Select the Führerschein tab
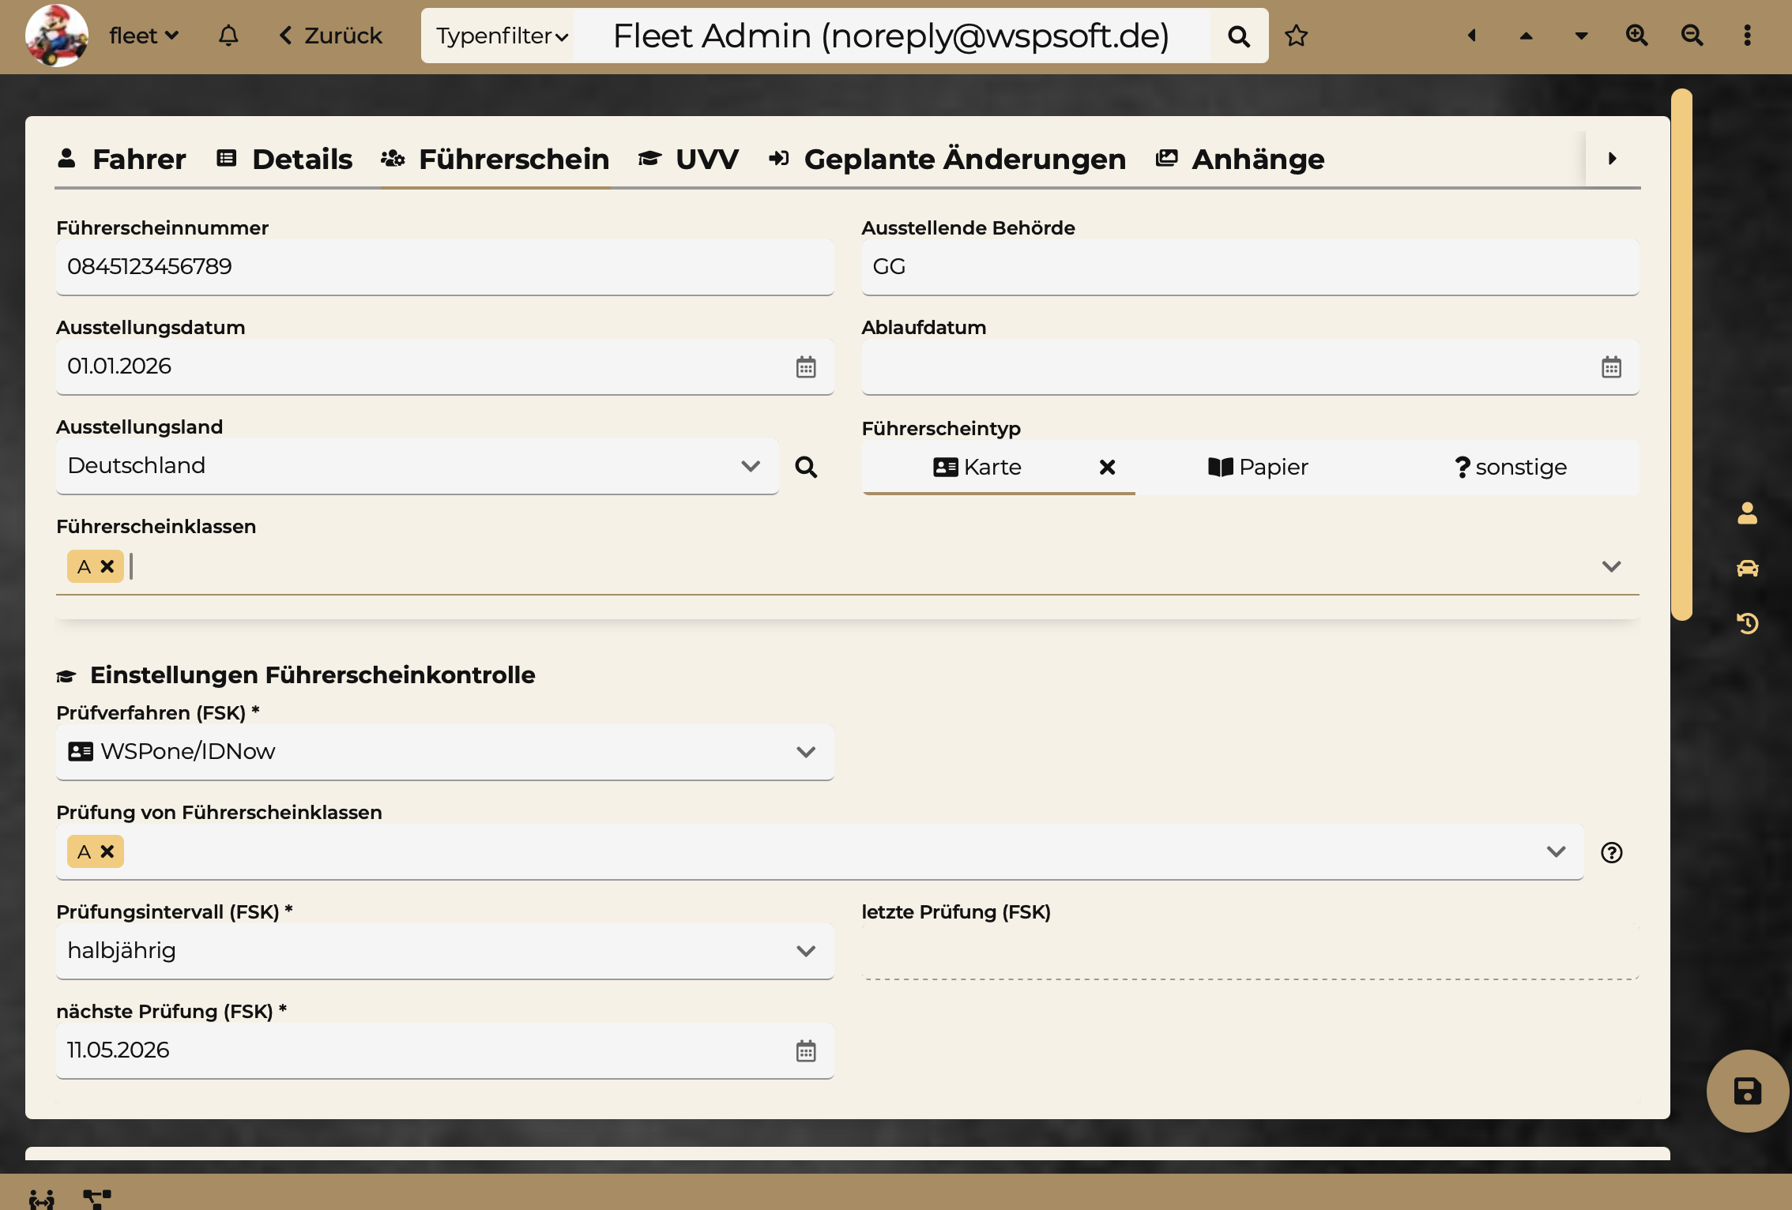 (x=495, y=160)
